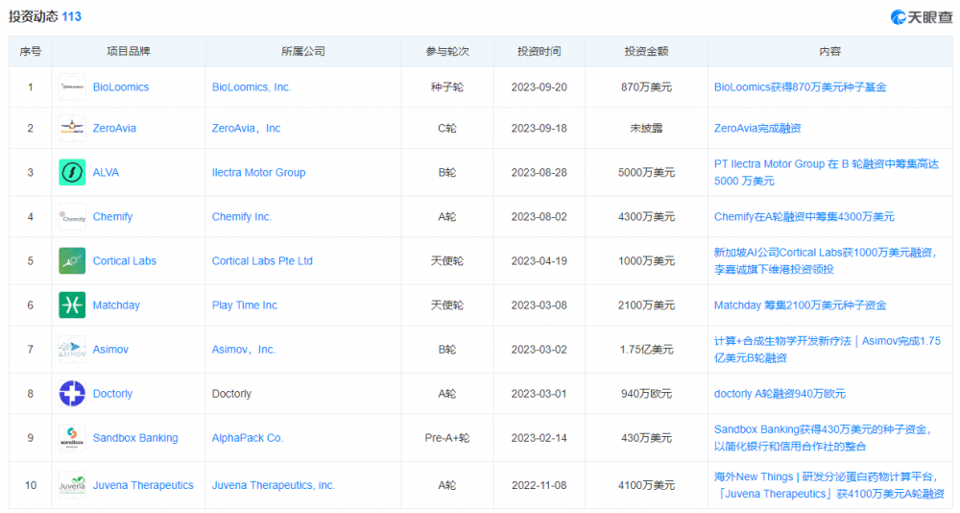
Task: Open ZeroAvia完成融资 article link
Action: [x=757, y=128]
